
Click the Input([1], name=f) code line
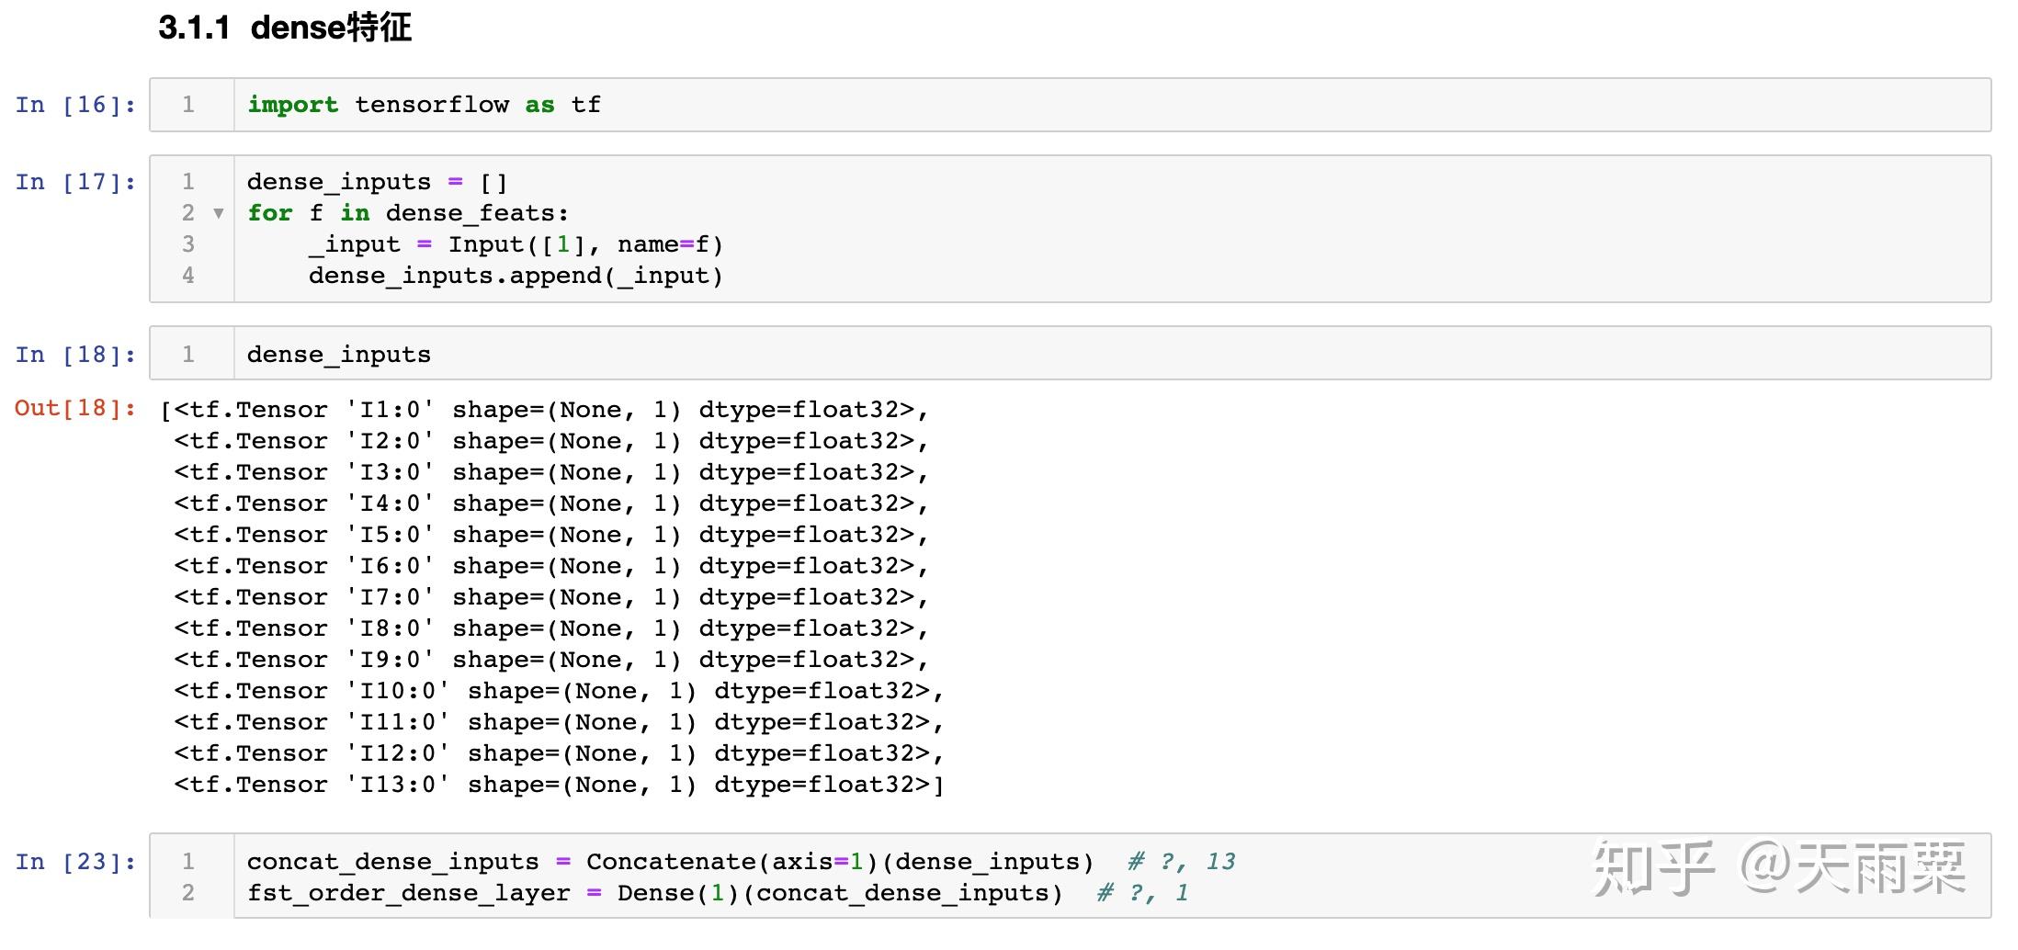[x=516, y=244]
